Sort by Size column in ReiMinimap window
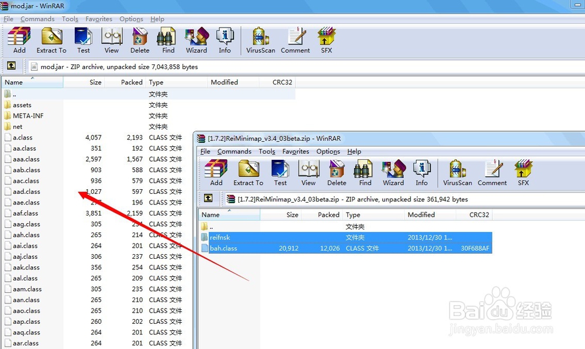The width and height of the screenshot is (585, 349). pos(281,215)
